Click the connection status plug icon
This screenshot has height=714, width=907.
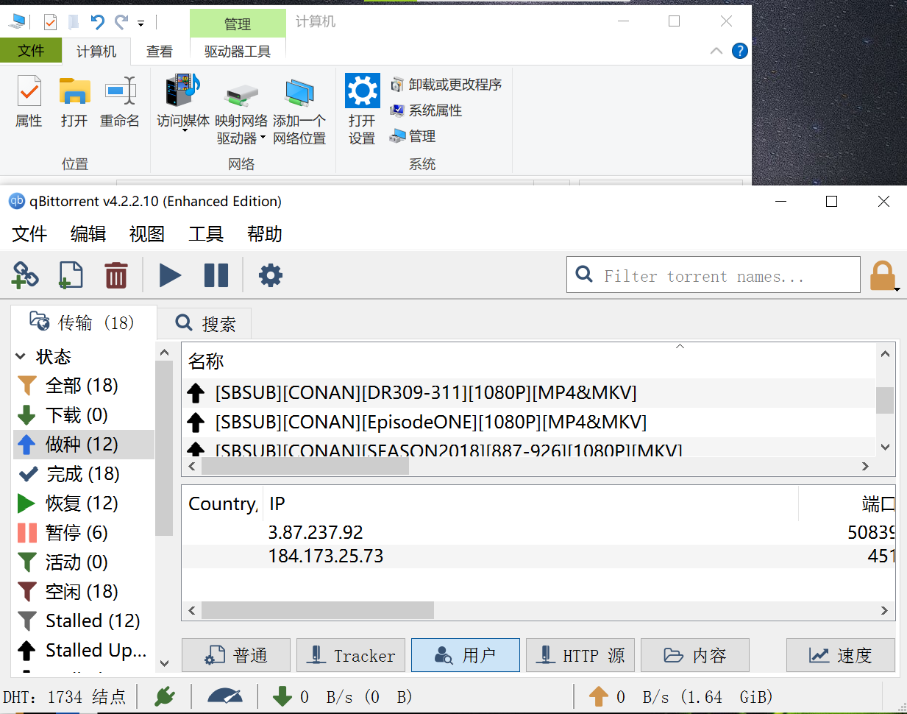165,696
